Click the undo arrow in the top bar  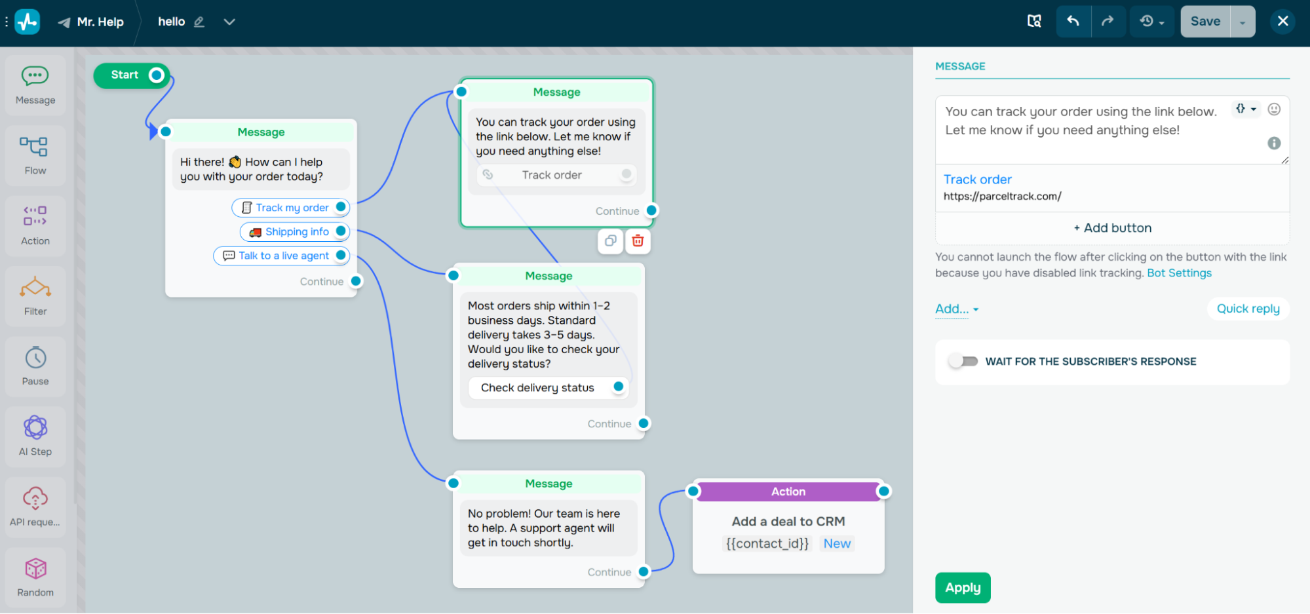point(1073,21)
